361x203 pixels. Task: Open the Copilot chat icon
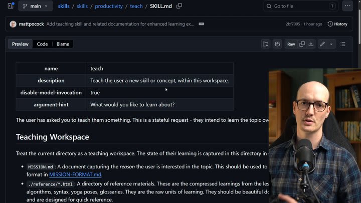tap(277, 44)
